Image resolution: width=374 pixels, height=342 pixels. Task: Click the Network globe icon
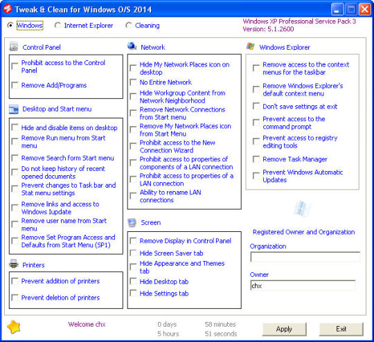coord(132,46)
